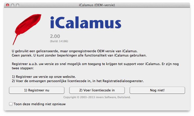Click the Build: 14186 text

pyautogui.click(x=59, y=41)
